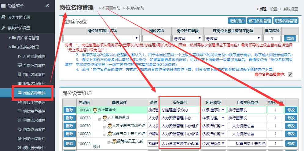Viewport: 304px width, 151px height.
Task: Click the monitor icon for 全局信息维护
Action: click(x=20, y=65)
